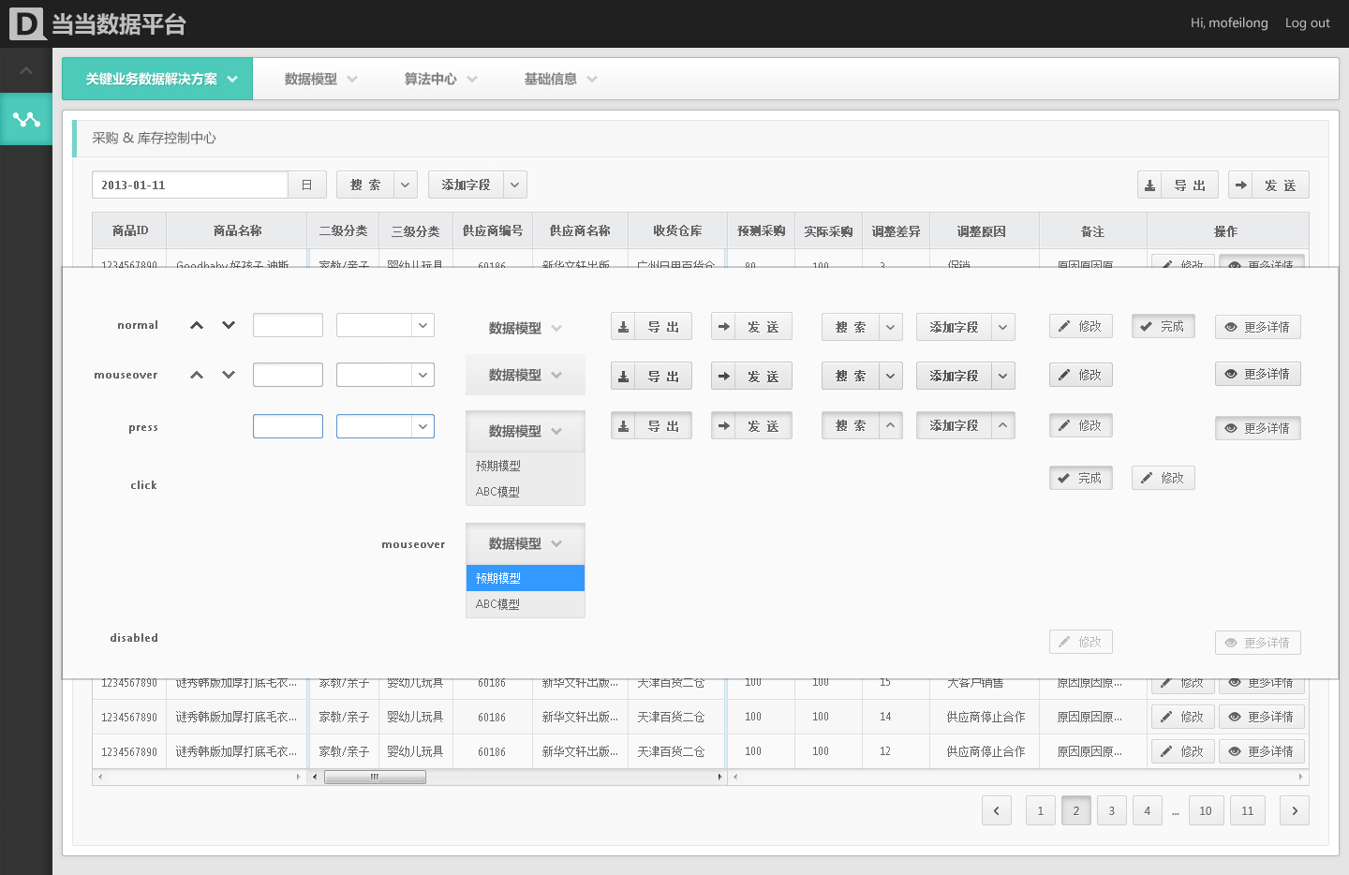Screen dimensions: 1349x875
Task: Click the previous page arrow in pagination
Action: [997, 810]
